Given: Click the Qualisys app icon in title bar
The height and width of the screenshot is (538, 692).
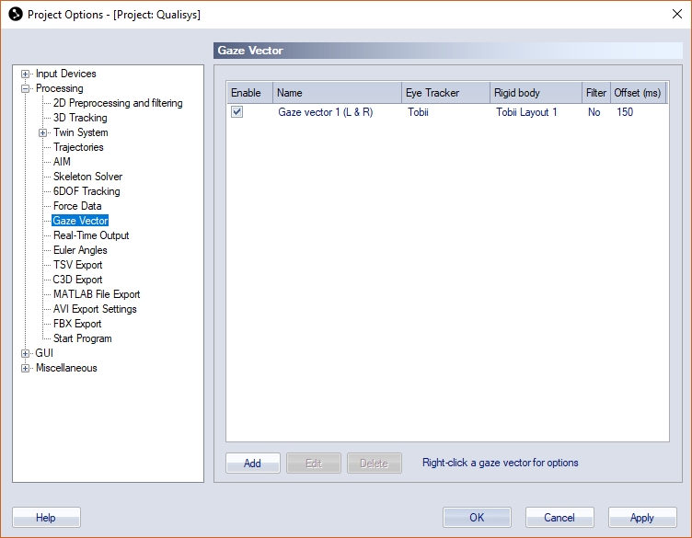Looking at the screenshot, I should pos(15,15).
